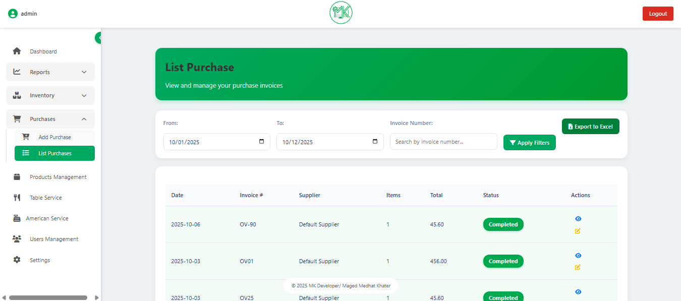Click the Dashboard home icon
The width and height of the screenshot is (681, 301).
17,51
